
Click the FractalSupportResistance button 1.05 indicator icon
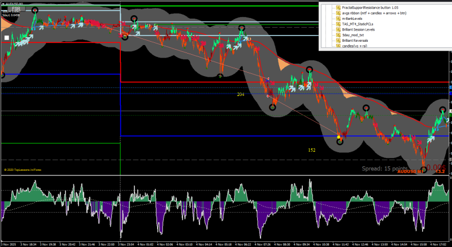click(x=338, y=8)
